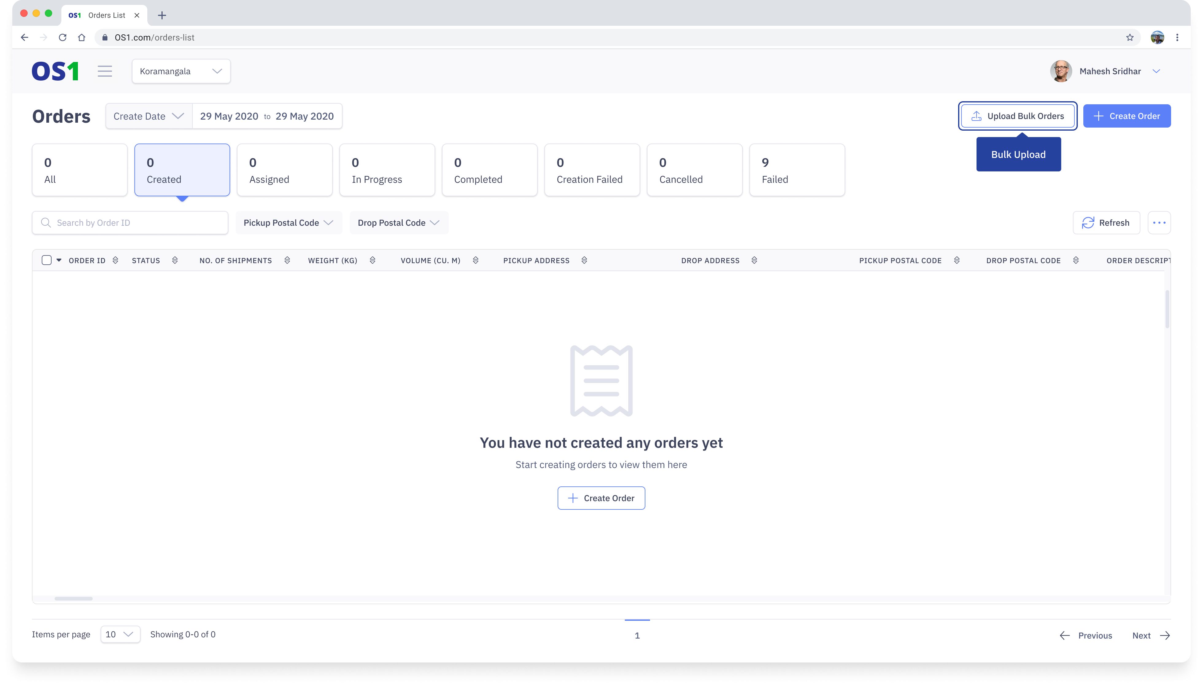
Task: Select the Failed orders tab
Action: click(x=796, y=170)
